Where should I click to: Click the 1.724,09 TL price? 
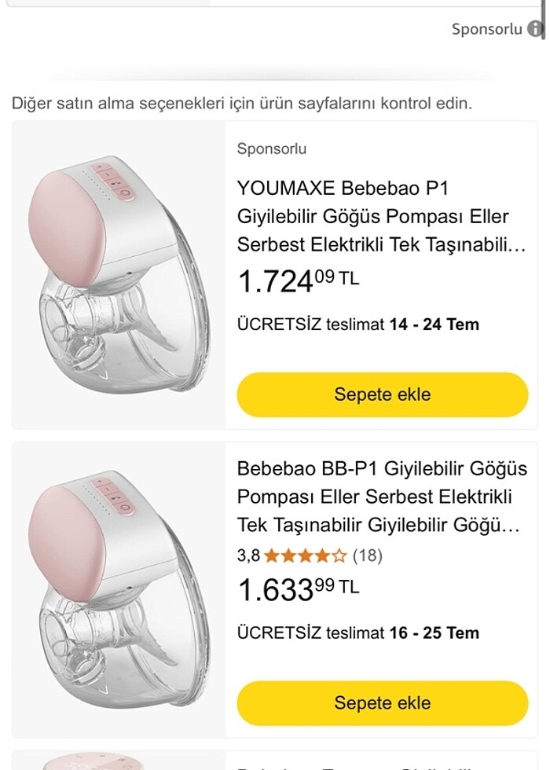coord(298,280)
